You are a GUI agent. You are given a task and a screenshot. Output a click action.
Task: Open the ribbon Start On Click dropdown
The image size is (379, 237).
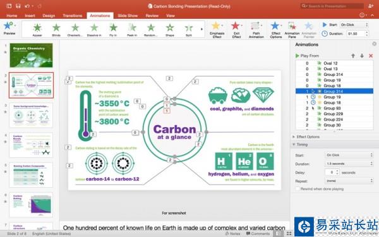pos(354,25)
